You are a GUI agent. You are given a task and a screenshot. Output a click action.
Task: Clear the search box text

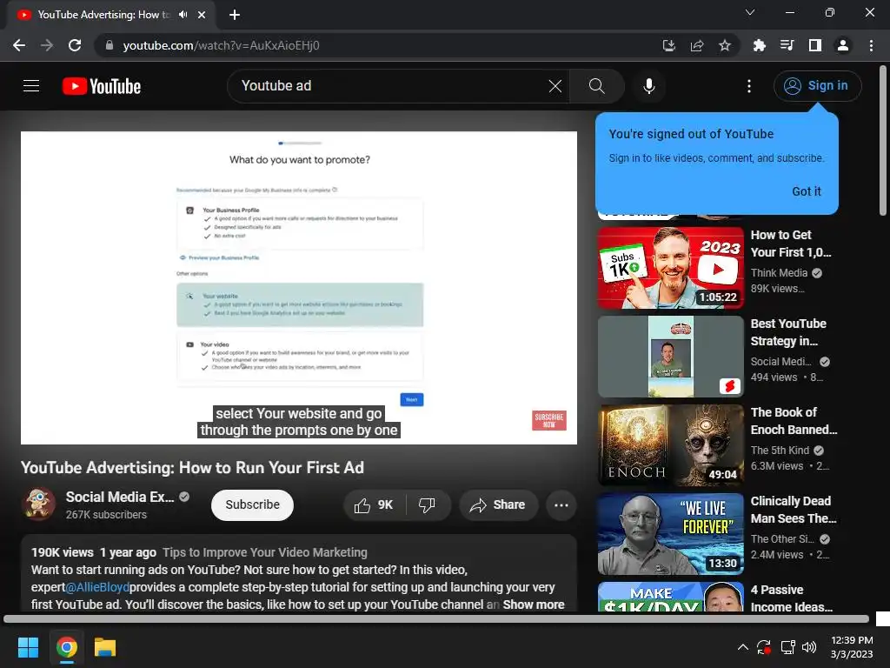[x=555, y=86]
